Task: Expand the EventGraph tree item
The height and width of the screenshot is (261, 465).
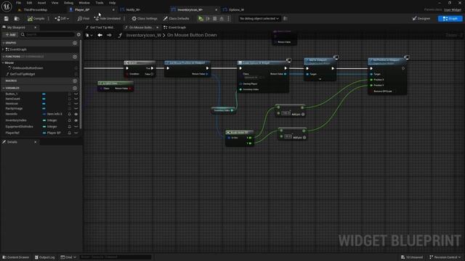Action: pos(3,49)
